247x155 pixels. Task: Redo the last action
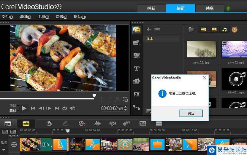pyautogui.click(x=65, y=124)
